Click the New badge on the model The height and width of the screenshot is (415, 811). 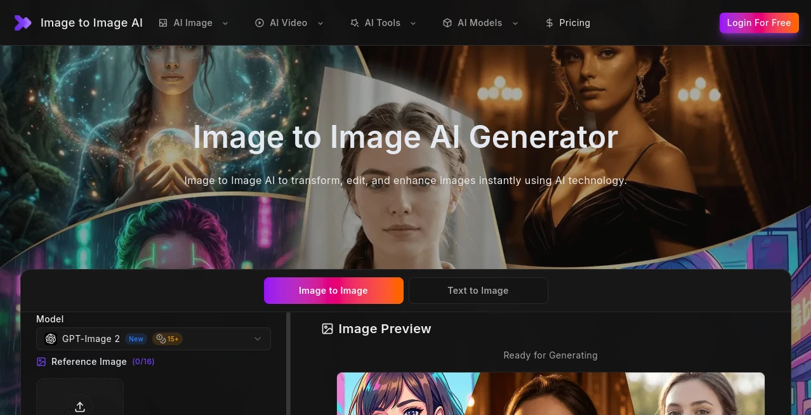(136, 339)
